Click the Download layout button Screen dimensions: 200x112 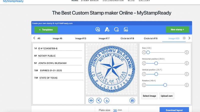click(x=174, y=110)
